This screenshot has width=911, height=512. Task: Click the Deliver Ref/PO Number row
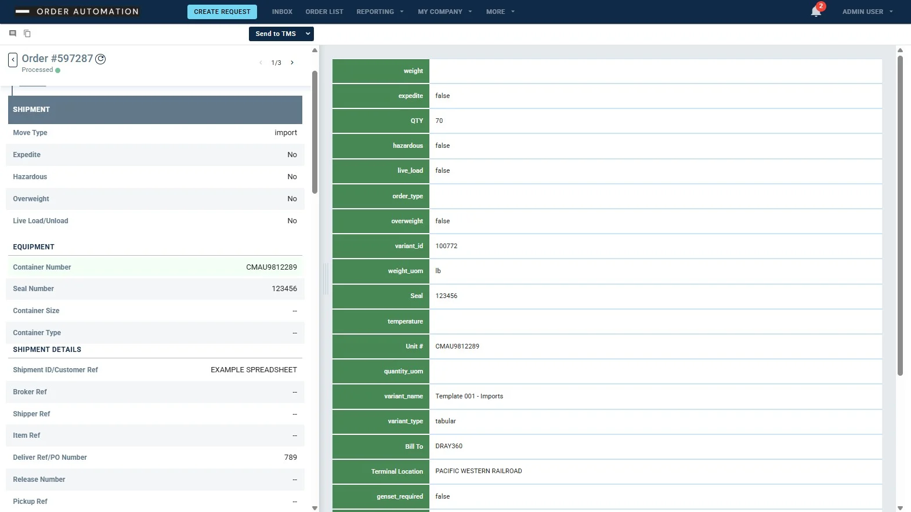click(x=155, y=457)
